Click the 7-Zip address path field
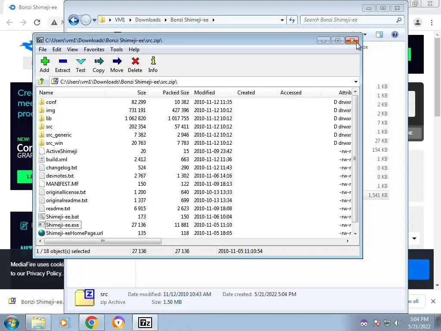 click(204, 82)
